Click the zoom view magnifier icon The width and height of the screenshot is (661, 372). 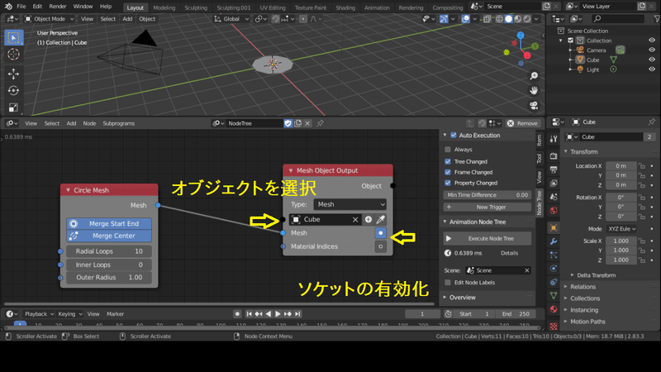[534, 76]
